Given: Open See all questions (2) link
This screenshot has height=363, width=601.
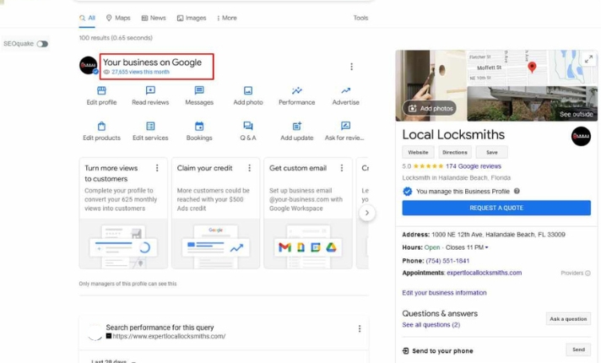Looking at the screenshot, I should click(430, 325).
